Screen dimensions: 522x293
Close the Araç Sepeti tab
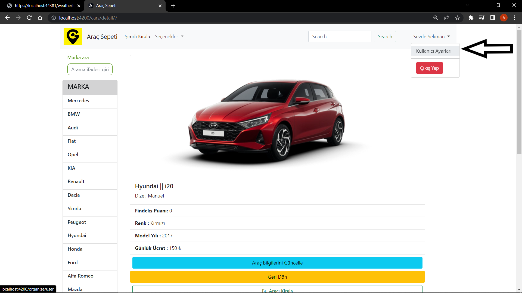pyautogui.click(x=160, y=6)
